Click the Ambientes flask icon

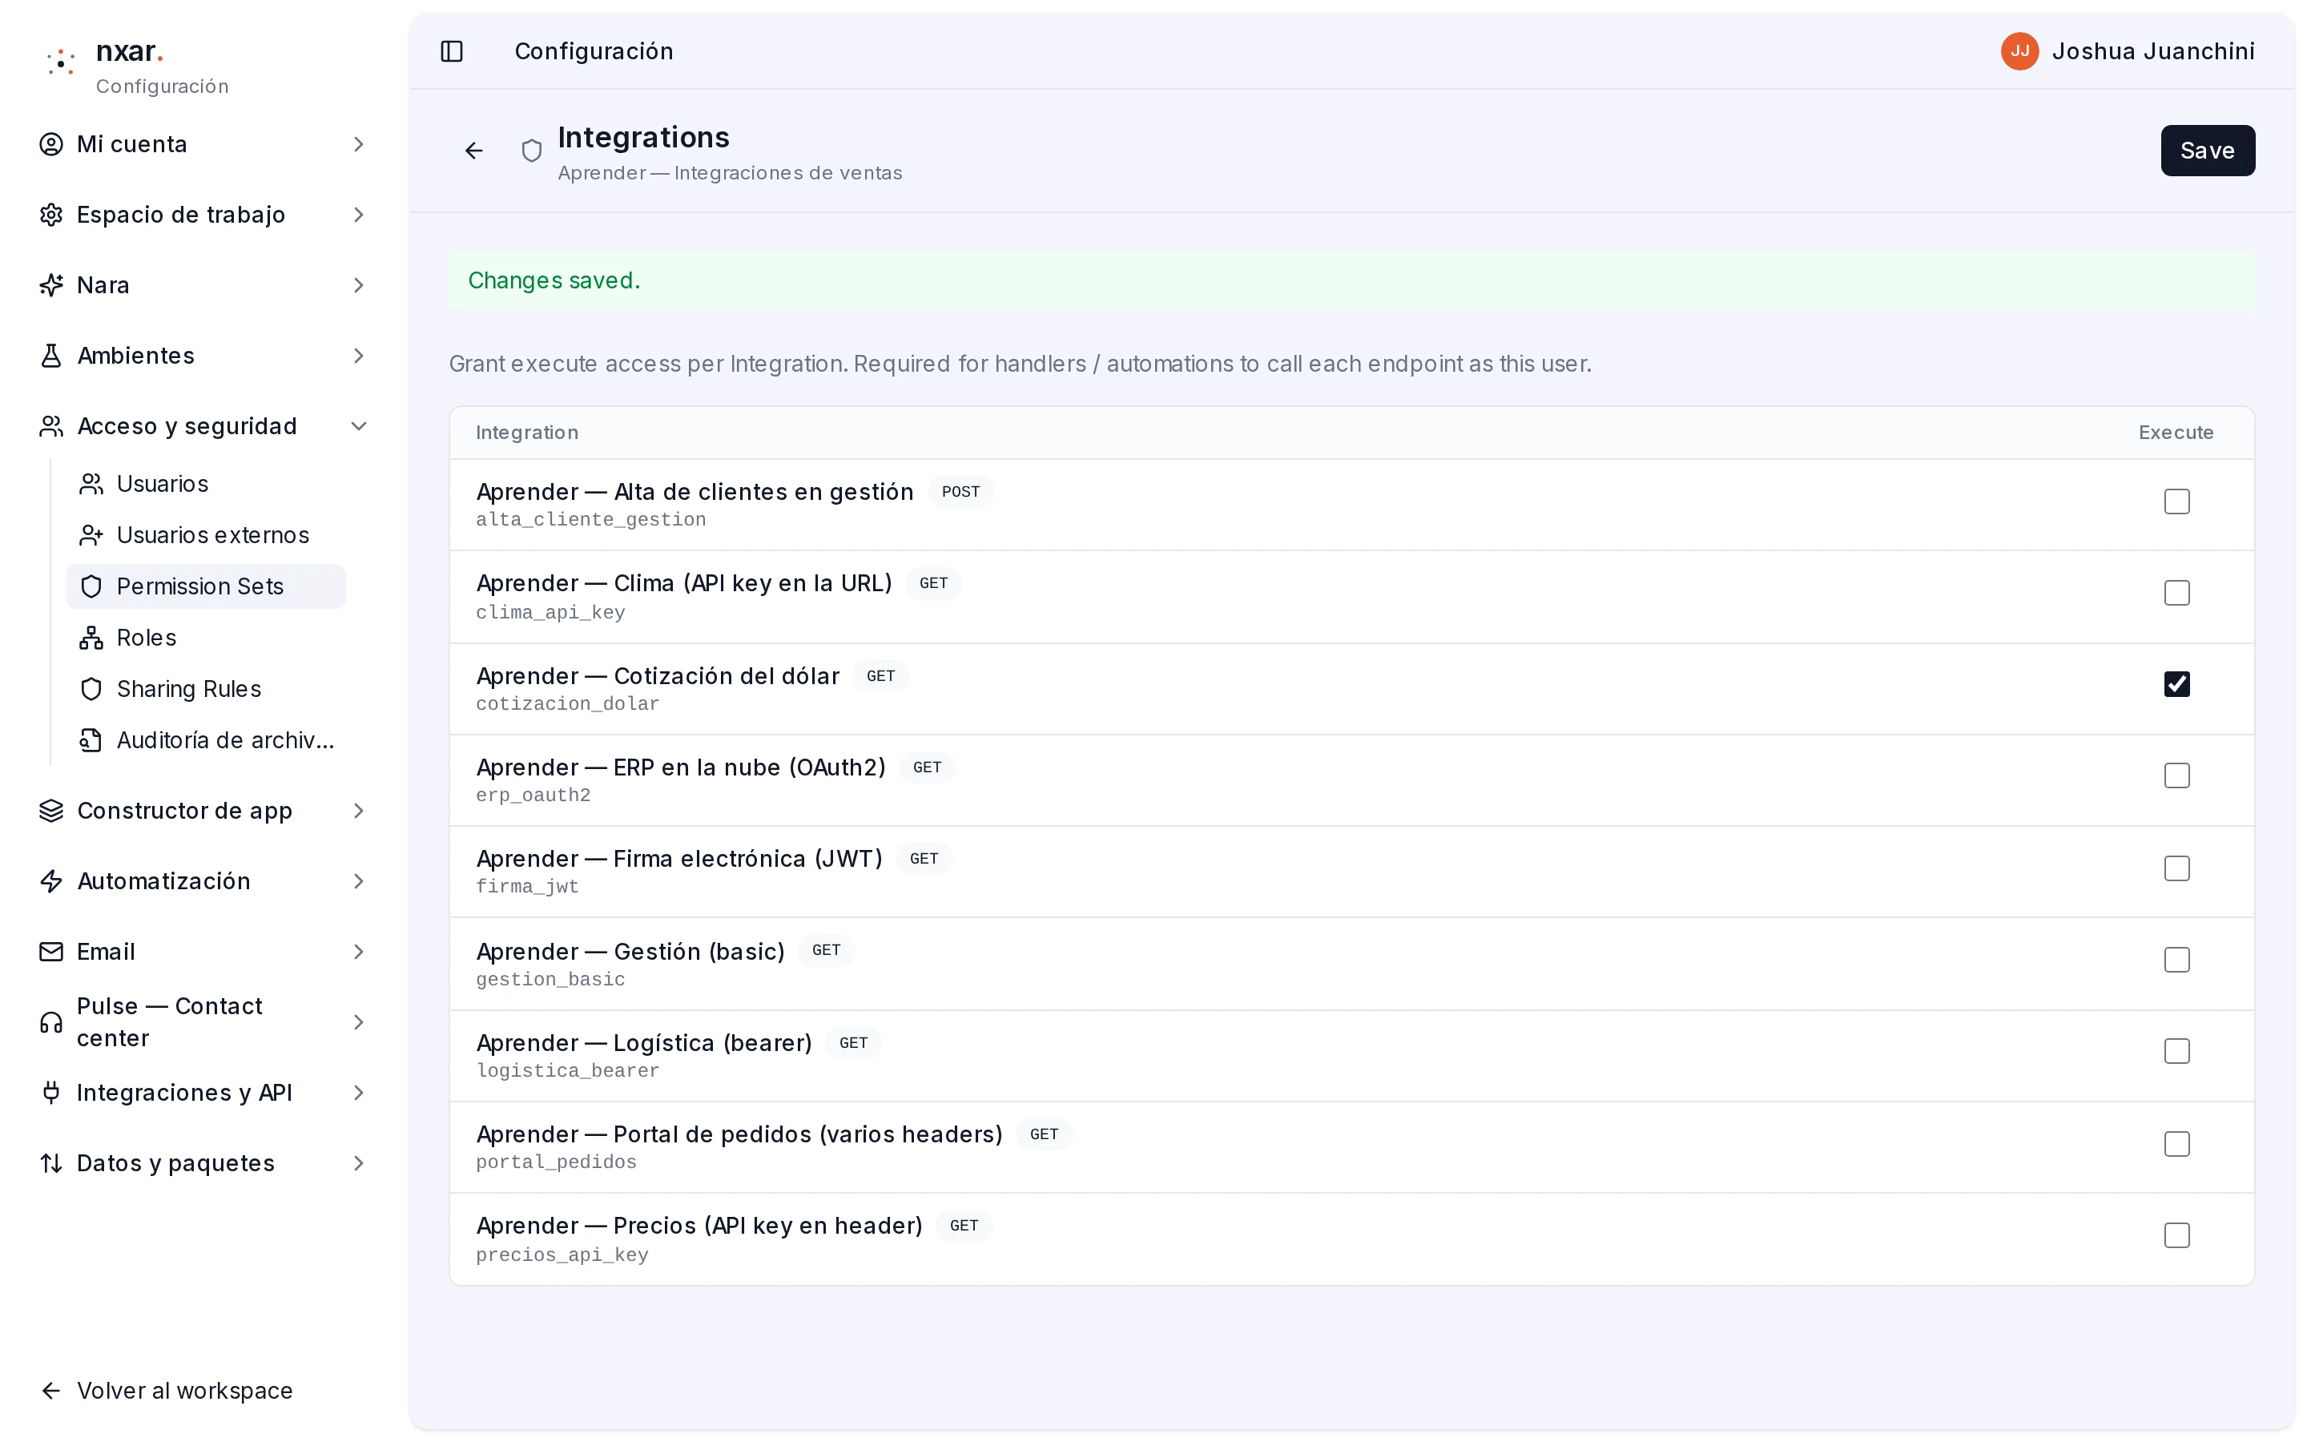[x=51, y=356]
